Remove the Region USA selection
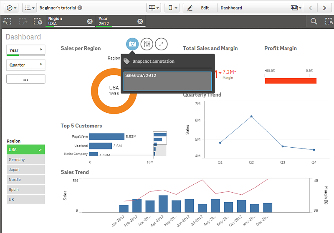 [90, 22]
